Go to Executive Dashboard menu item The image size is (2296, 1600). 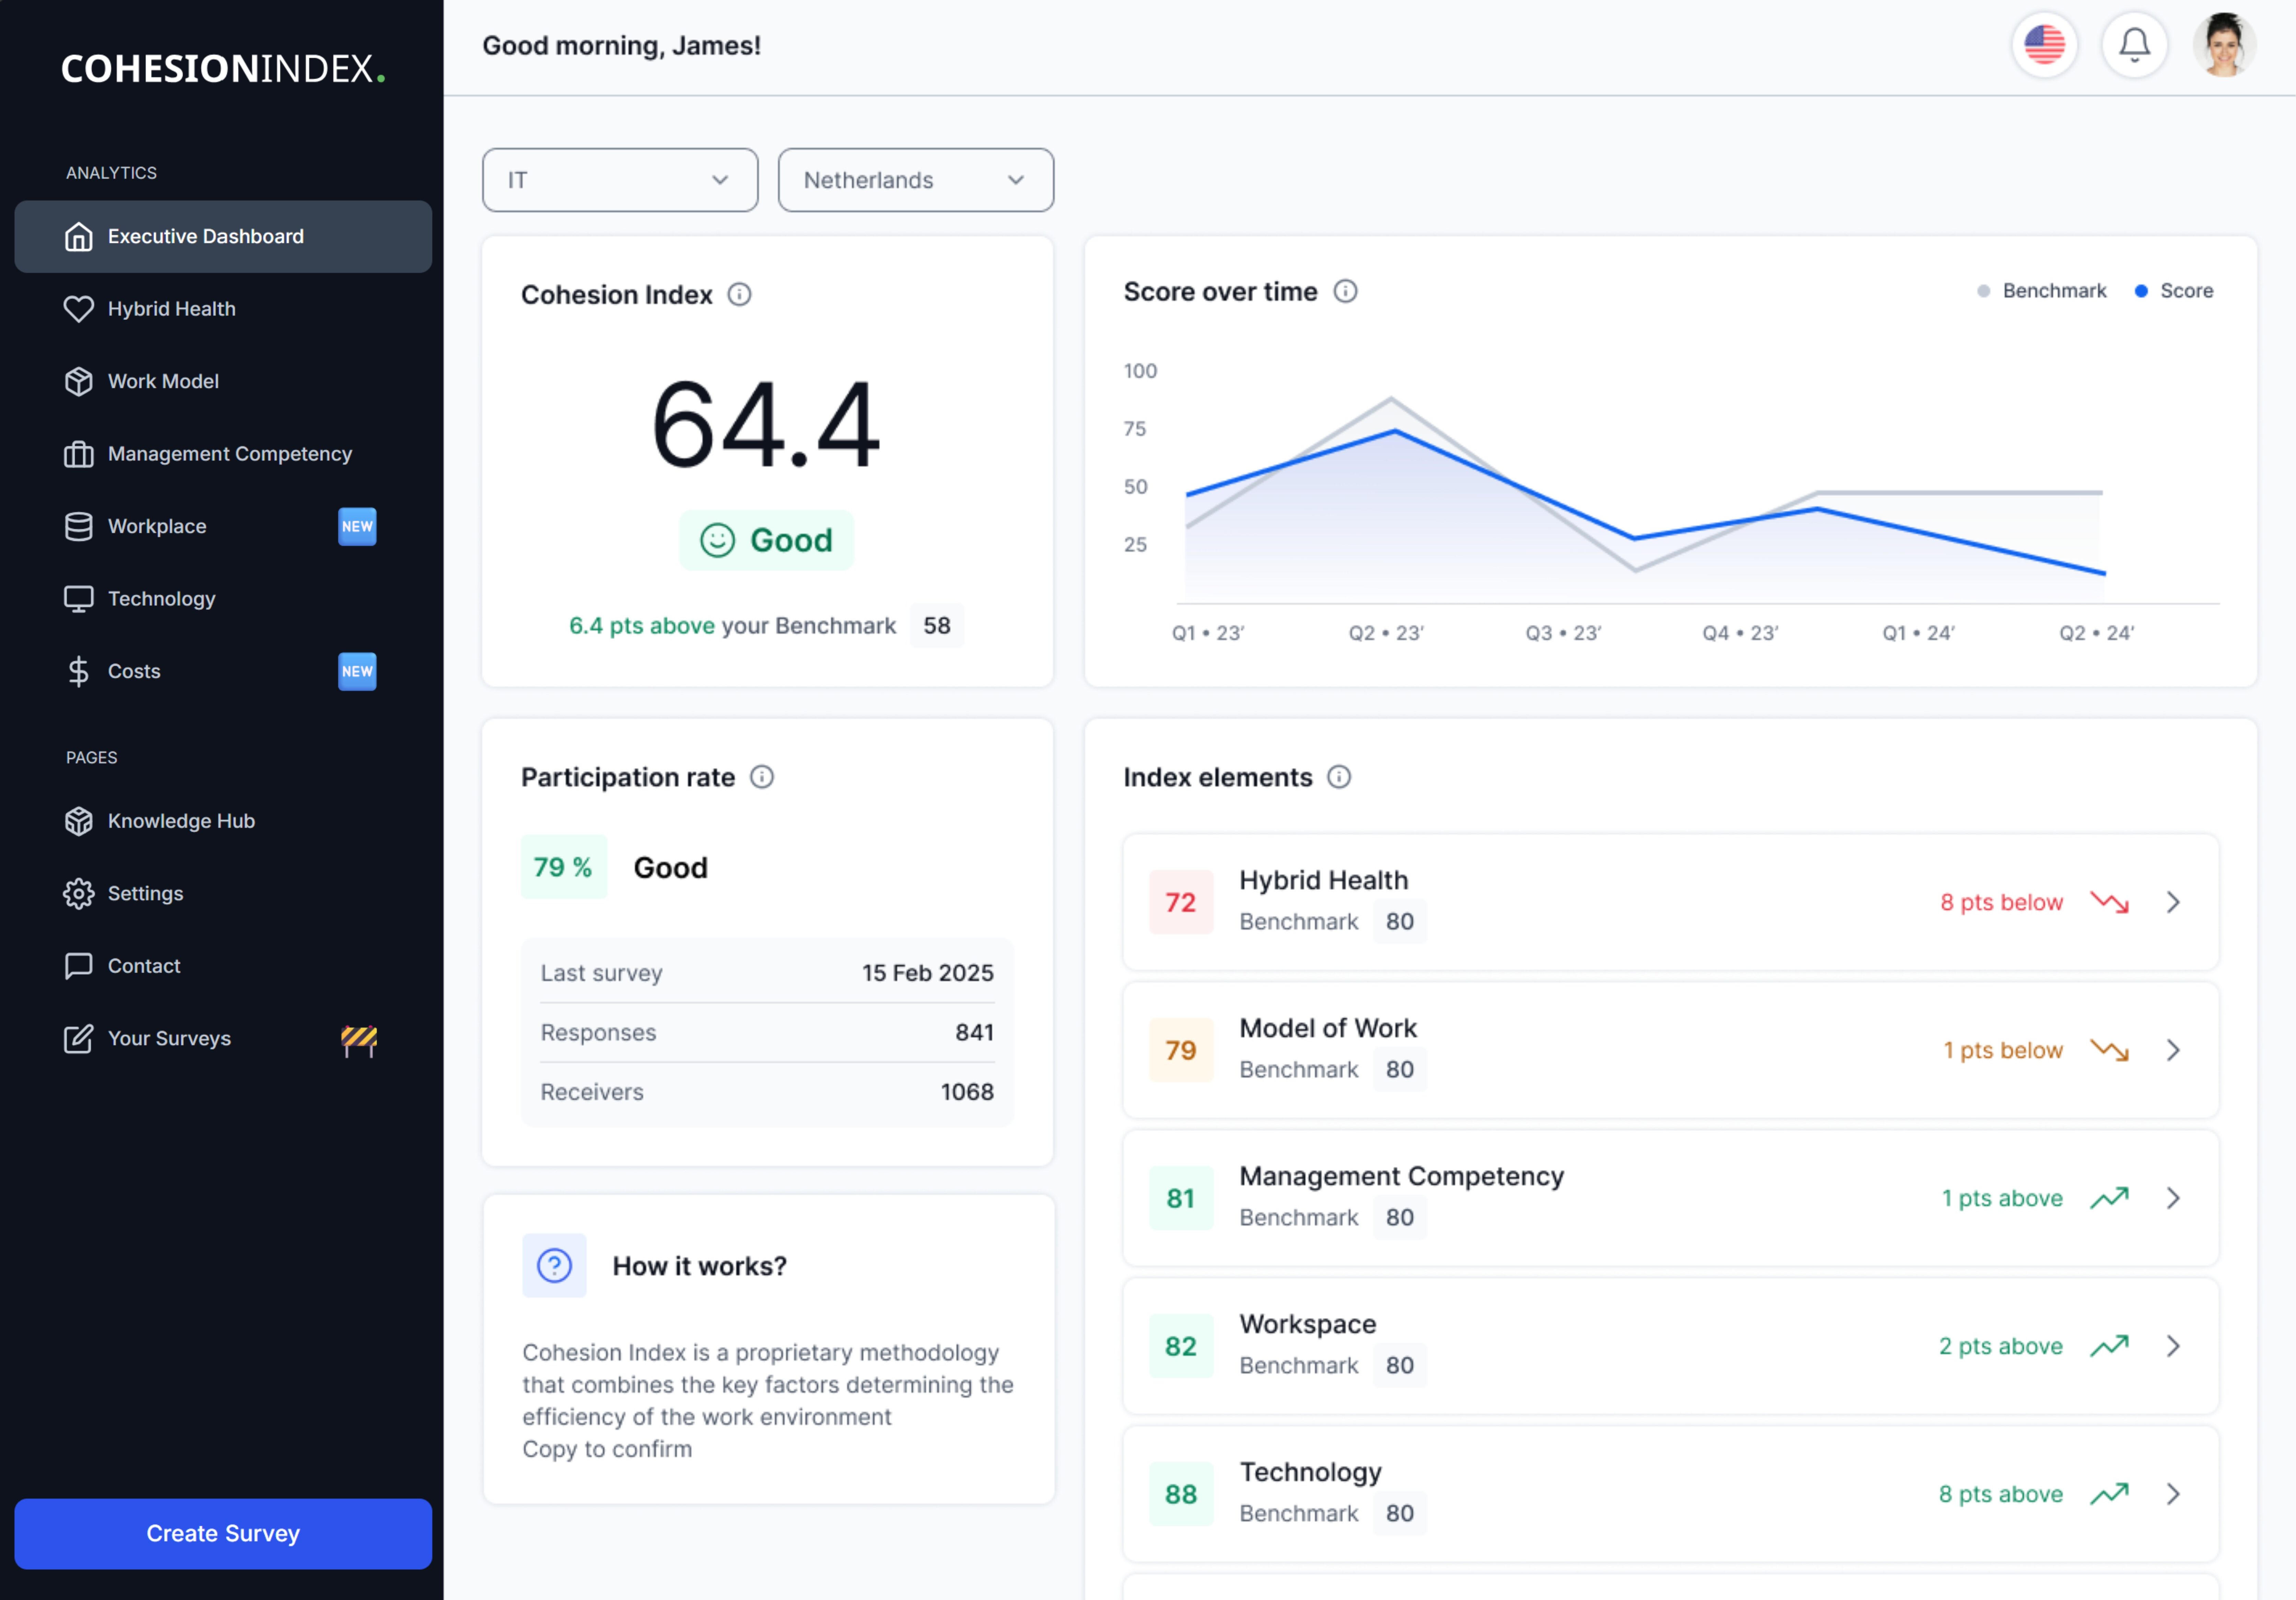[x=223, y=237]
